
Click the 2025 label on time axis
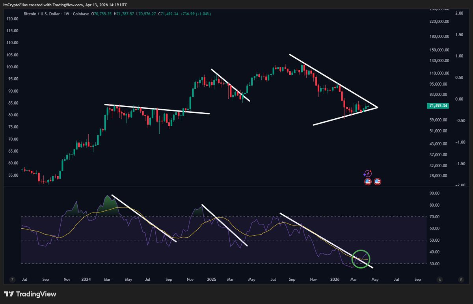[x=212, y=280]
